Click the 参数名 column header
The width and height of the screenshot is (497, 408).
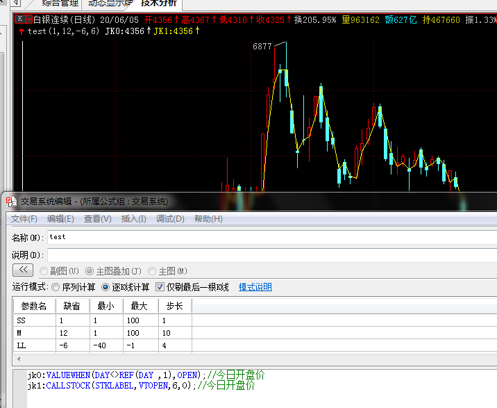(x=34, y=306)
